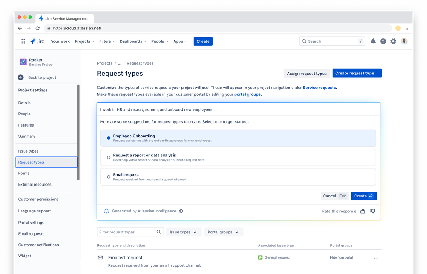Click the browser forward arrow

click(x=29, y=28)
